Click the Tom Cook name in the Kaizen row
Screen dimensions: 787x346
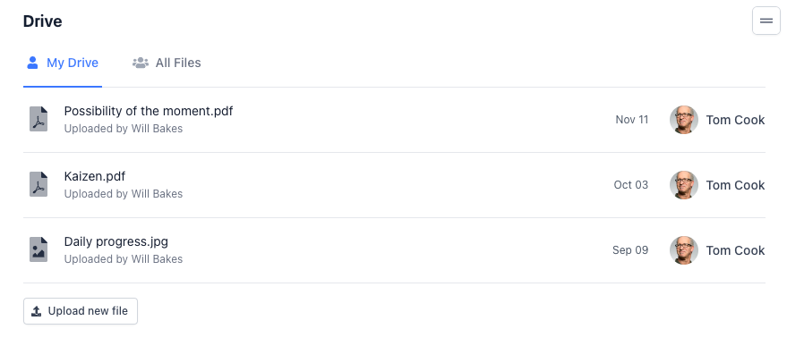point(735,185)
